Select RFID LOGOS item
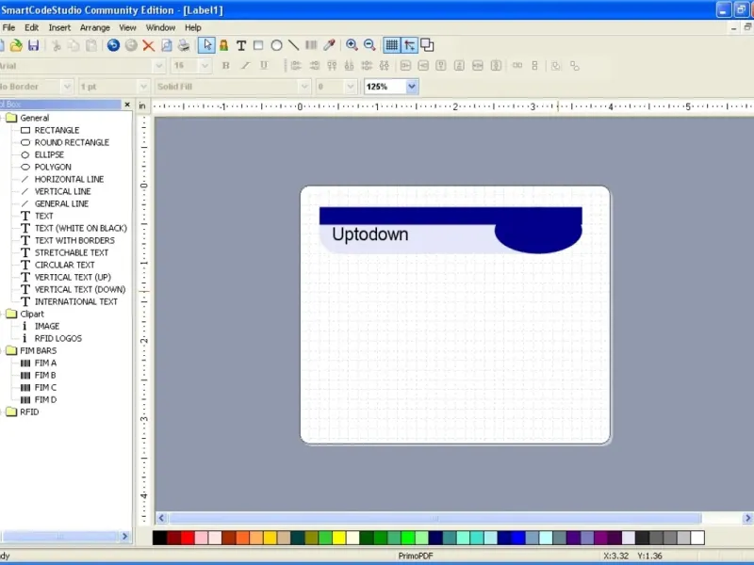Screen dimensions: 754x565 (58, 338)
